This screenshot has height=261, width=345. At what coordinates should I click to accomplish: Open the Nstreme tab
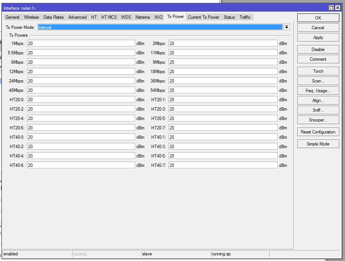coord(142,17)
